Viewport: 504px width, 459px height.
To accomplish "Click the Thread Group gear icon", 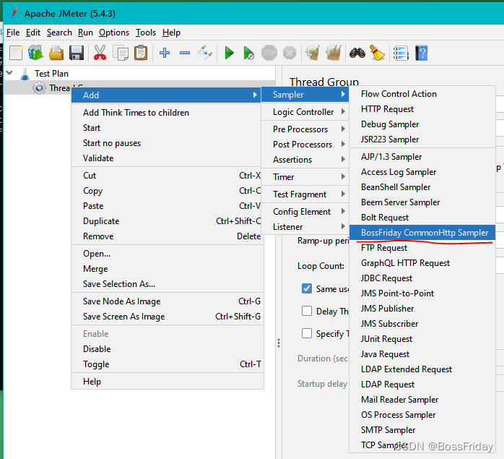I will 39,88.
